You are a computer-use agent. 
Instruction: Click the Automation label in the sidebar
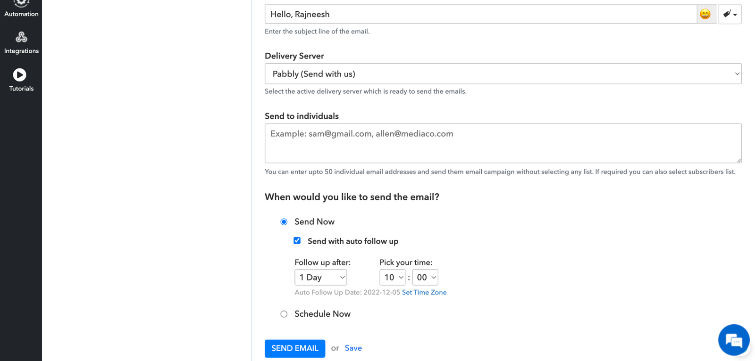[21, 14]
